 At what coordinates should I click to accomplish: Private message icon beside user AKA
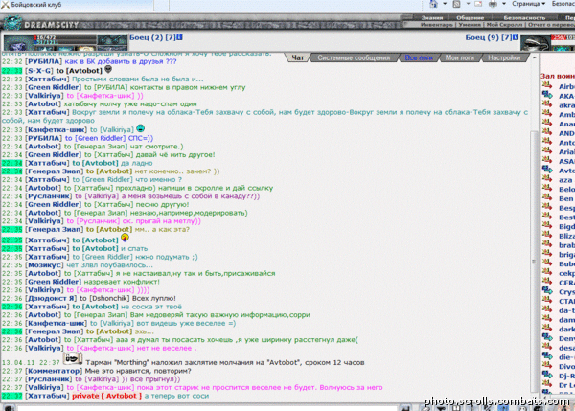pyautogui.click(x=547, y=95)
